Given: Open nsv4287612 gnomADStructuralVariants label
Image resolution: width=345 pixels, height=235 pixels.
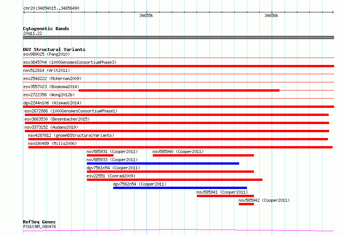Looking at the screenshot, I should (71, 135).
